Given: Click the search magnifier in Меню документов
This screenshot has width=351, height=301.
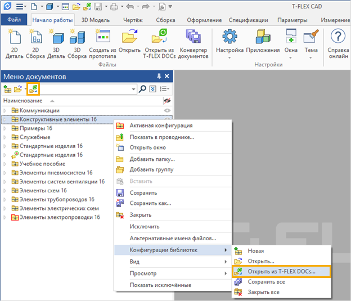Looking at the screenshot, I should coord(142,89).
